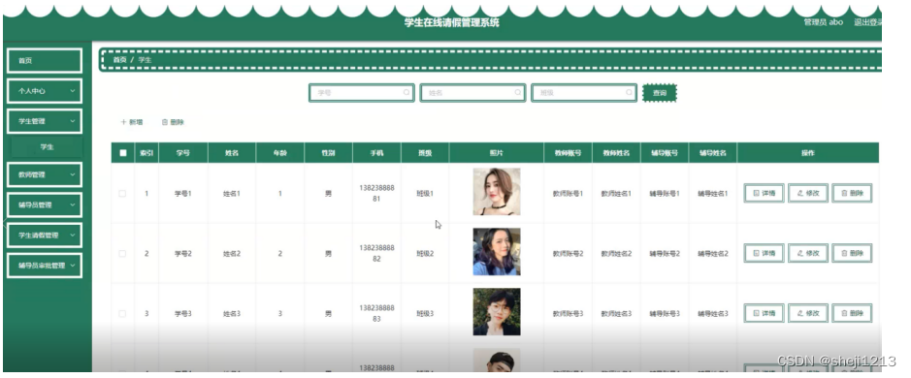Image resolution: width=911 pixels, height=378 pixels.
Task: Click 删除 for 学号3 row
Action: pos(852,313)
